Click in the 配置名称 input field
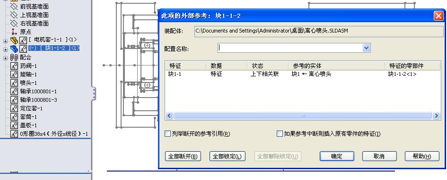 290,48
